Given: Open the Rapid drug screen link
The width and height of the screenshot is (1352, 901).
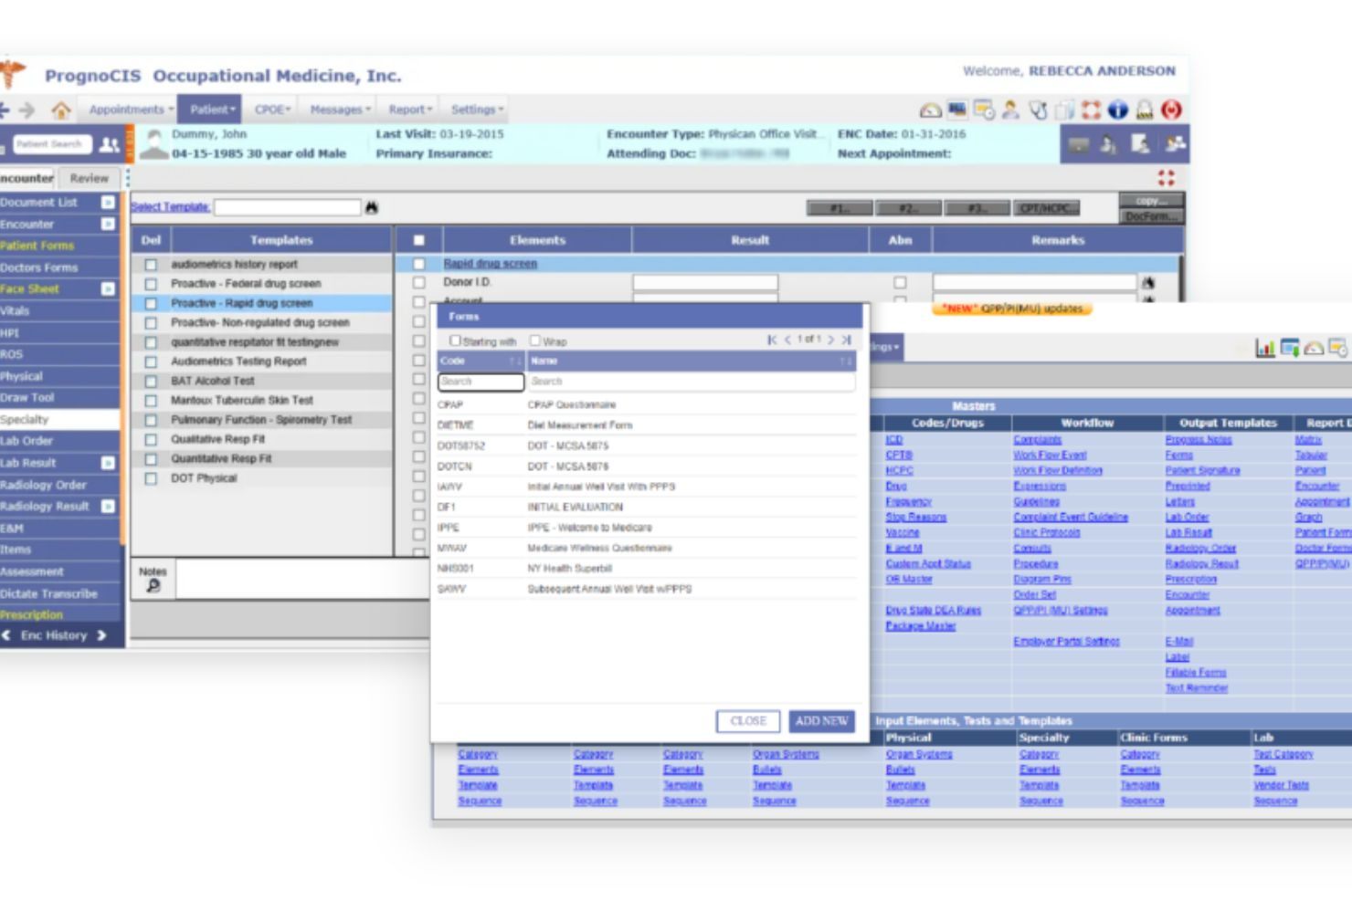Looking at the screenshot, I should pyautogui.click(x=491, y=264).
